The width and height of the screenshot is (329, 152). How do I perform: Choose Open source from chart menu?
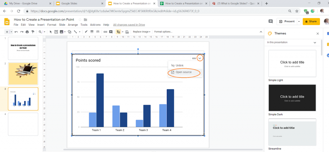point(183,72)
